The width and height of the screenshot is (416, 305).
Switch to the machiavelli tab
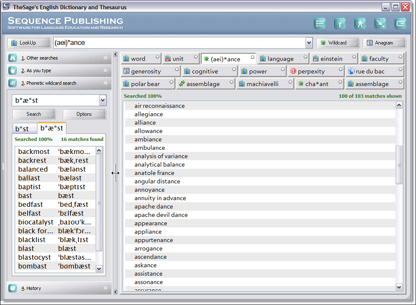[265, 84]
